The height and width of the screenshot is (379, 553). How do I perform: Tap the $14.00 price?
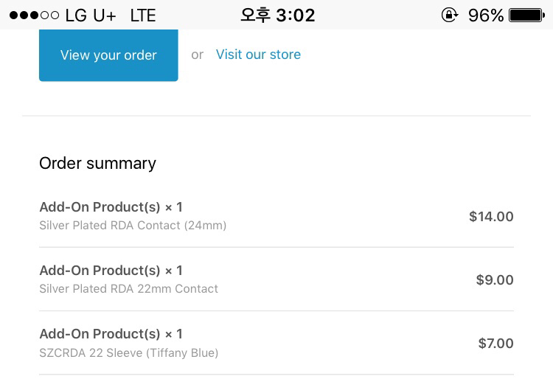[491, 217]
